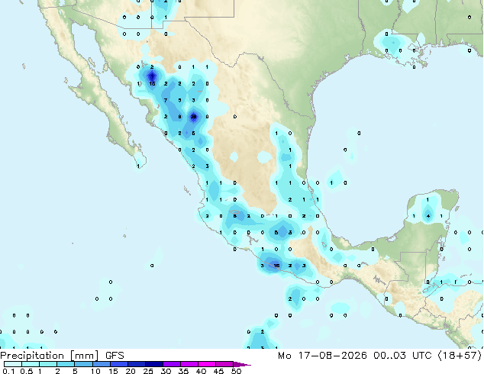484x374 pixels.
Task: Click the 15–20 mm blue legend swatch
Action: click(118, 364)
